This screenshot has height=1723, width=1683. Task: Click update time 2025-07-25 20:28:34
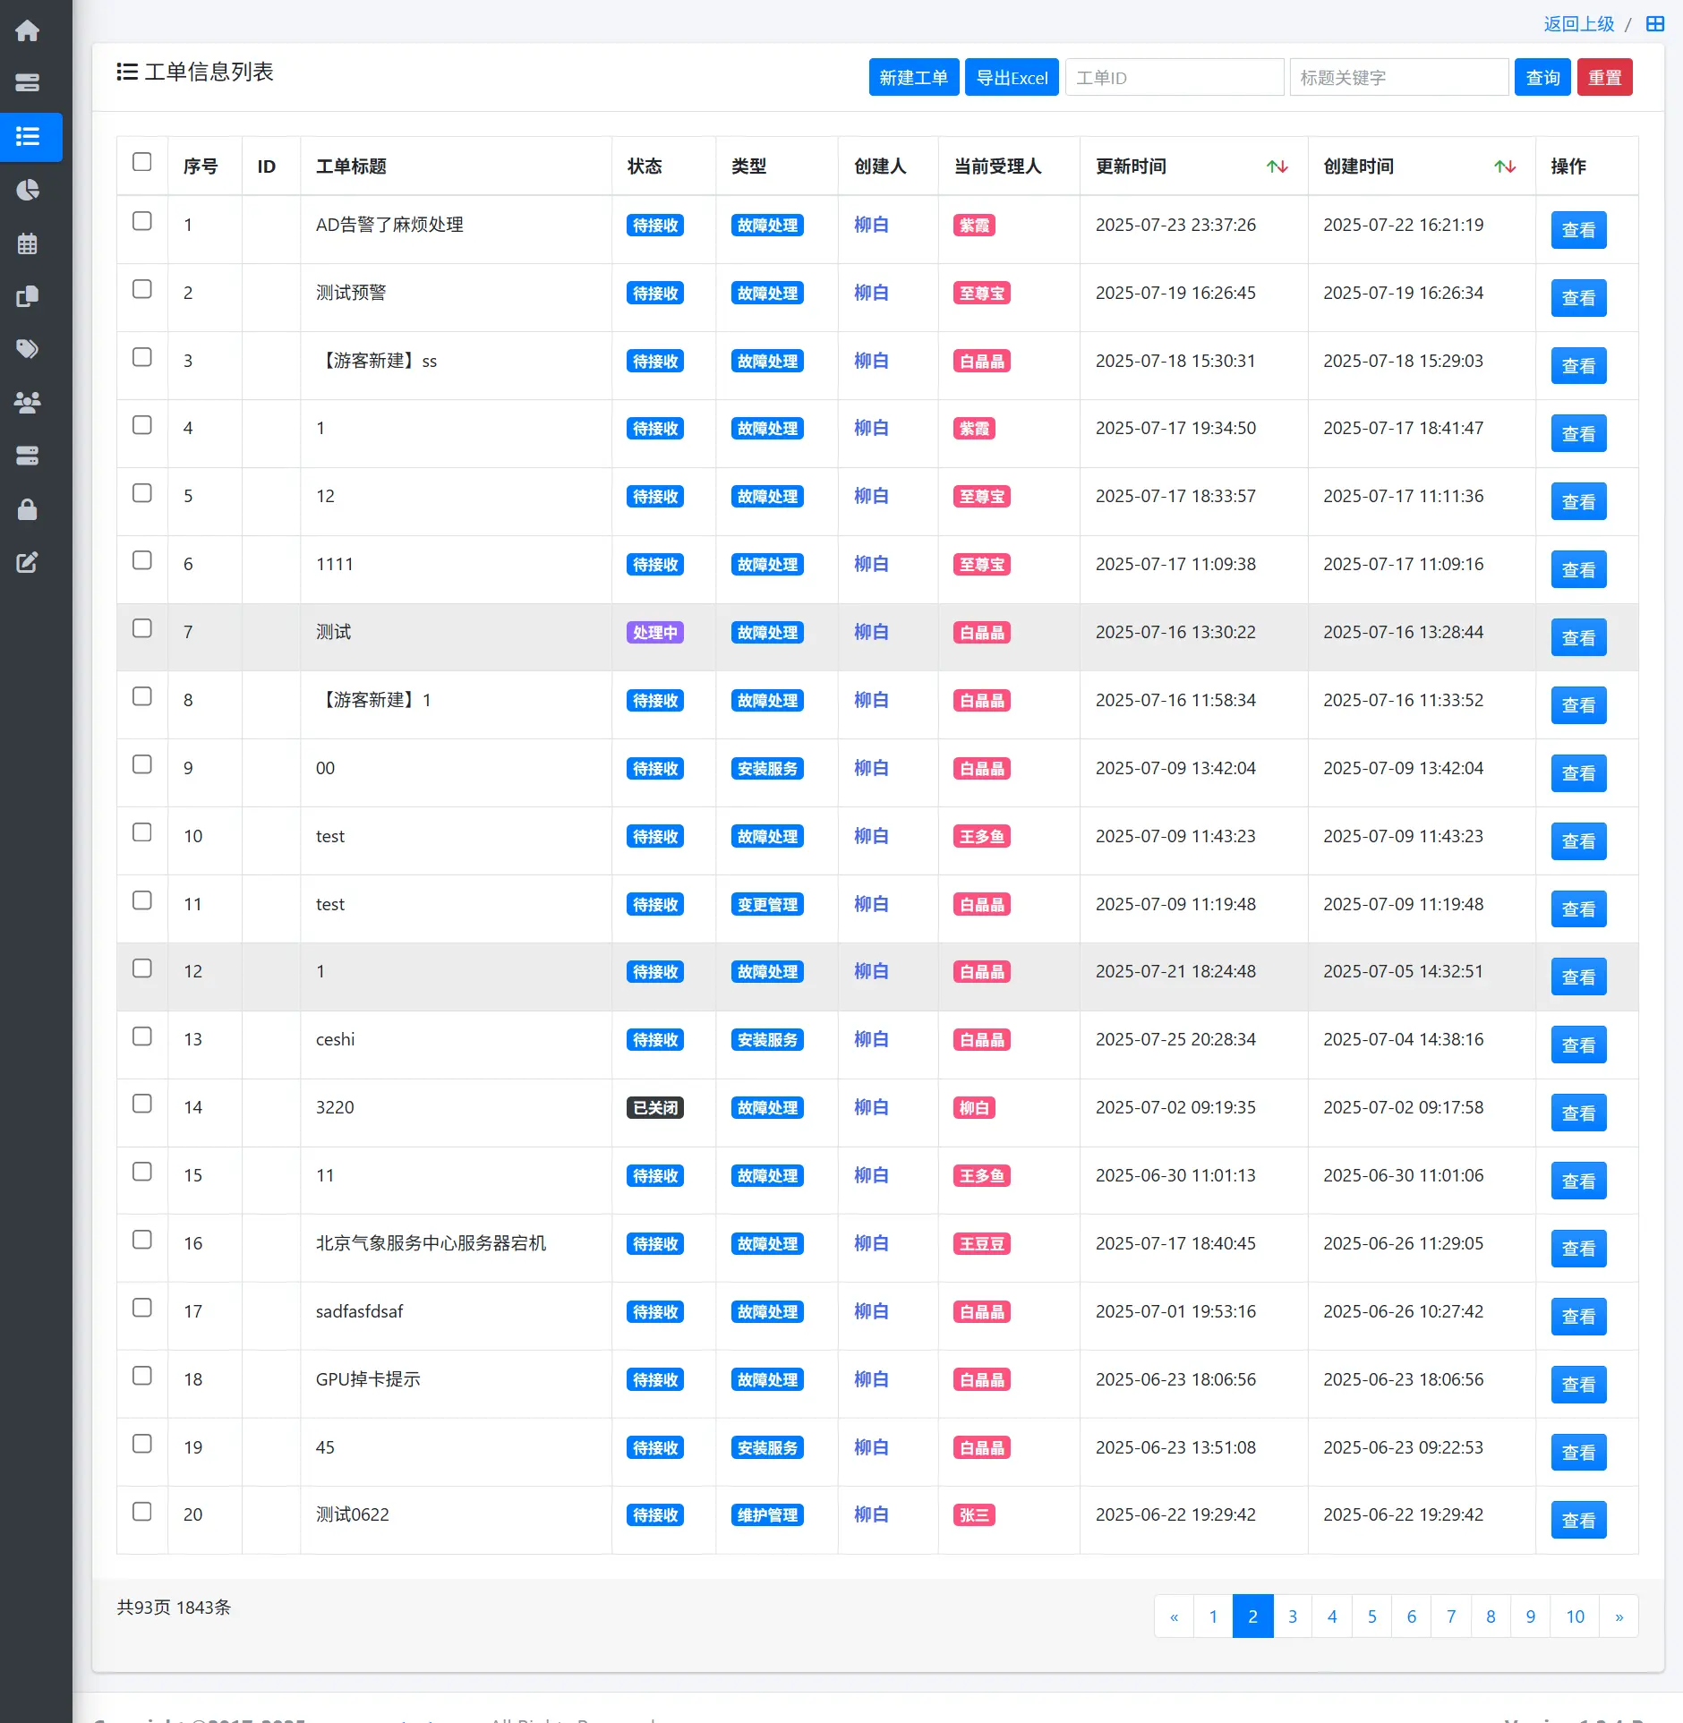[x=1175, y=1039]
